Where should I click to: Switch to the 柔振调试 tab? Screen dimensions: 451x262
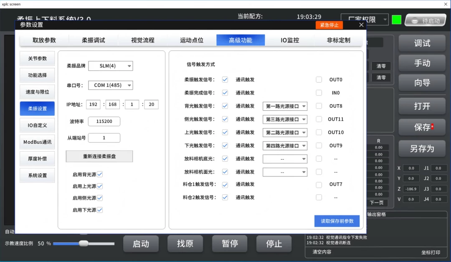coord(94,40)
